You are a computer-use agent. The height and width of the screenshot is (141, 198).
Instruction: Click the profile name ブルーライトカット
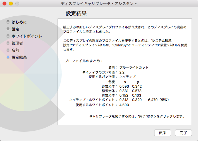(134, 67)
